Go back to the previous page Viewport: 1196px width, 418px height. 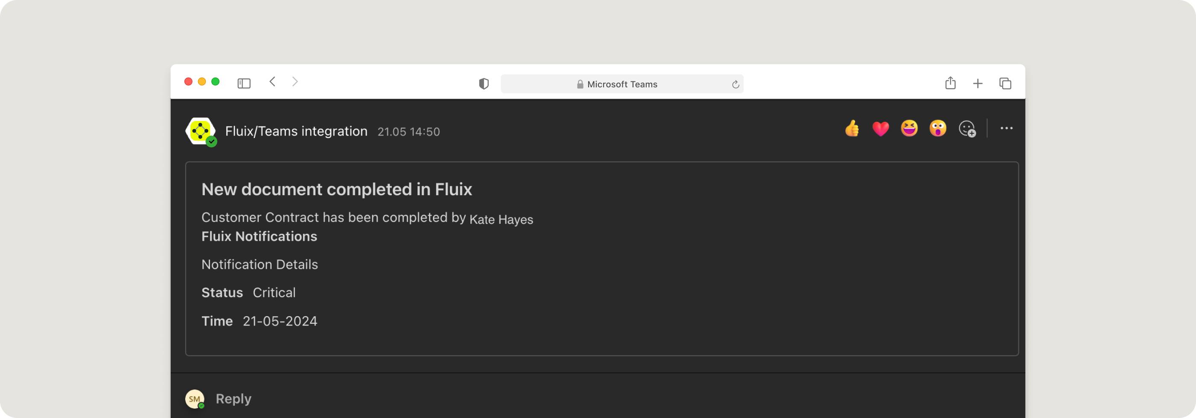point(272,82)
